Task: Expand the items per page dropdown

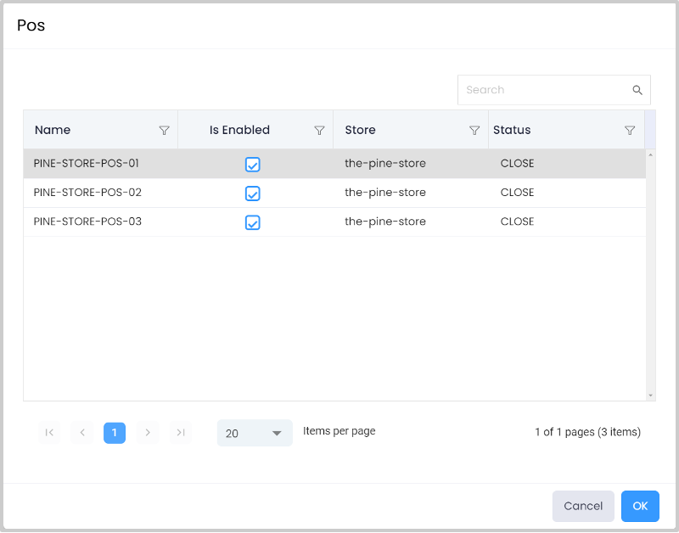Action: (x=255, y=433)
